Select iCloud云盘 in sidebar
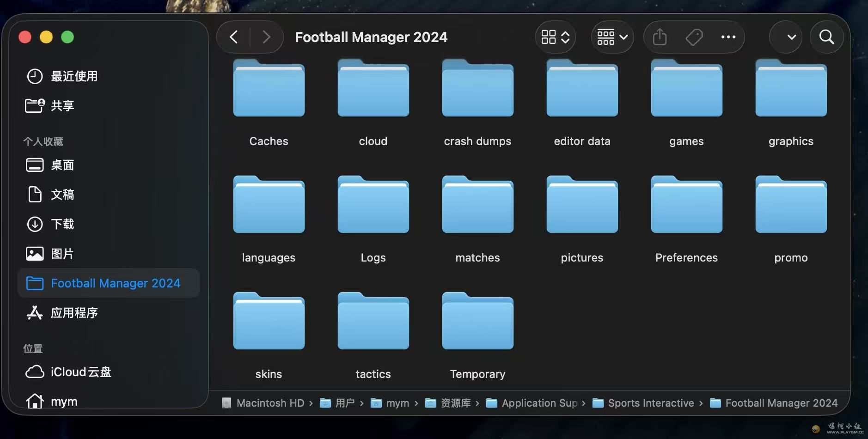This screenshot has width=868, height=439. (80, 372)
